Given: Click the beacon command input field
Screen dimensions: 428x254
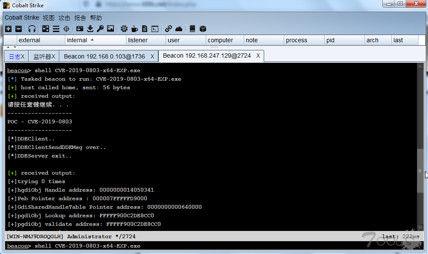Looking at the screenshot, I should click(x=215, y=246).
